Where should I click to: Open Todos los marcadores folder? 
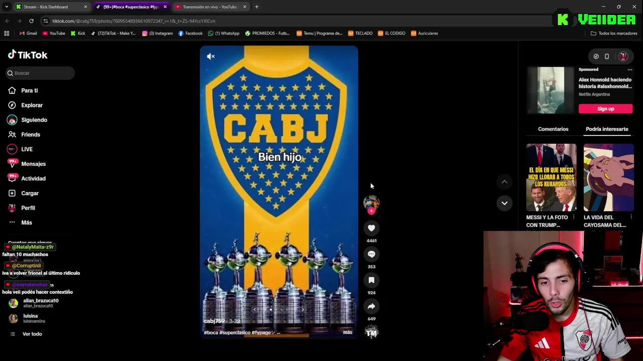[x=614, y=34]
